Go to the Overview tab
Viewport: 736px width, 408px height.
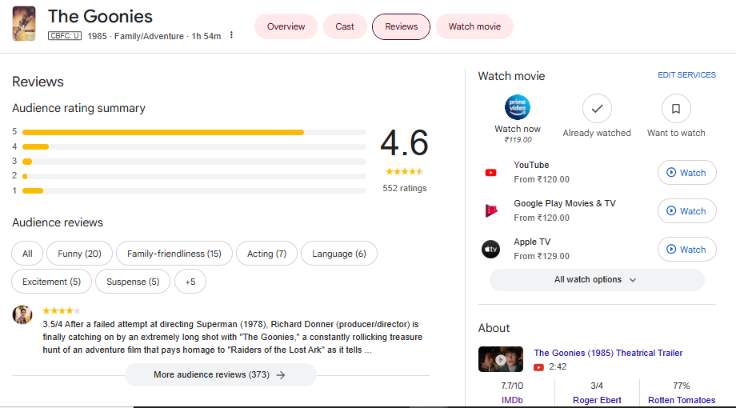[286, 26]
